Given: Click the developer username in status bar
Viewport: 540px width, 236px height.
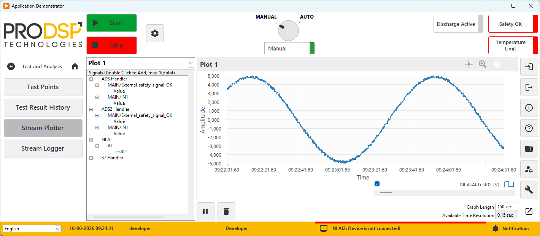Looking at the screenshot, I should tap(140, 228).
